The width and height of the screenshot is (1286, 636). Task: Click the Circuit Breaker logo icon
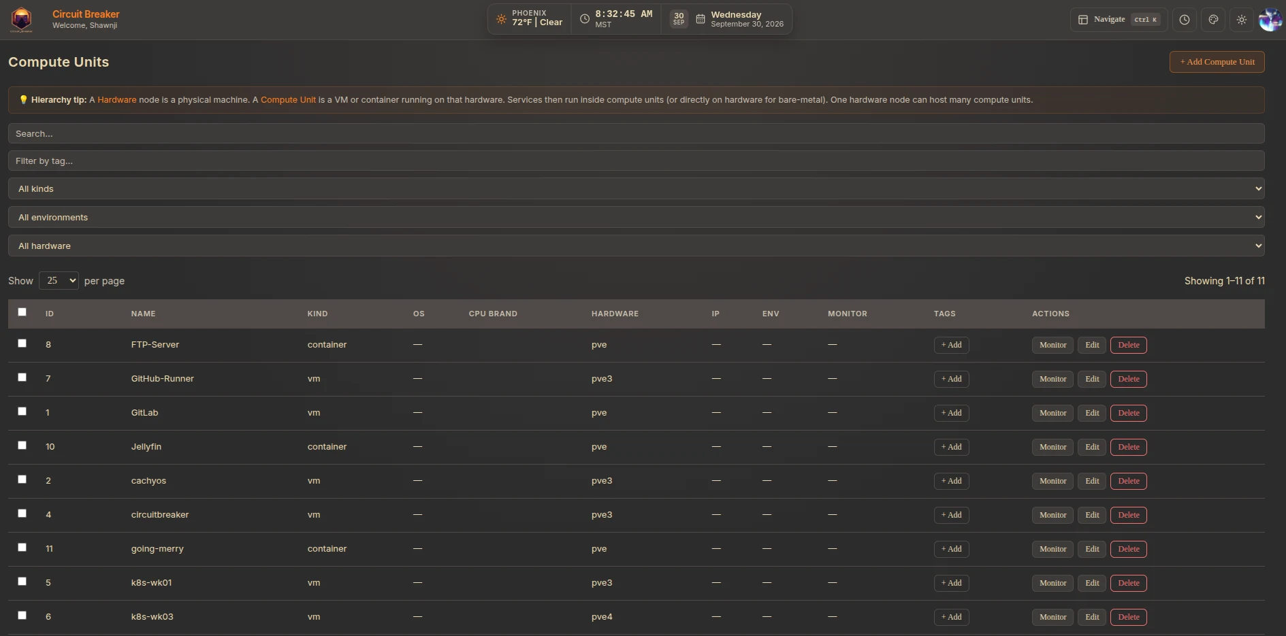pyautogui.click(x=22, y=20)
